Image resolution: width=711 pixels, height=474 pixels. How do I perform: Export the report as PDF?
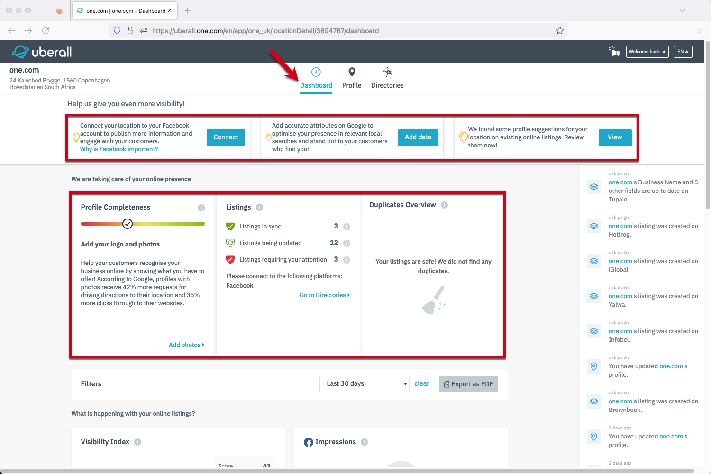click(x=468, y=384)
